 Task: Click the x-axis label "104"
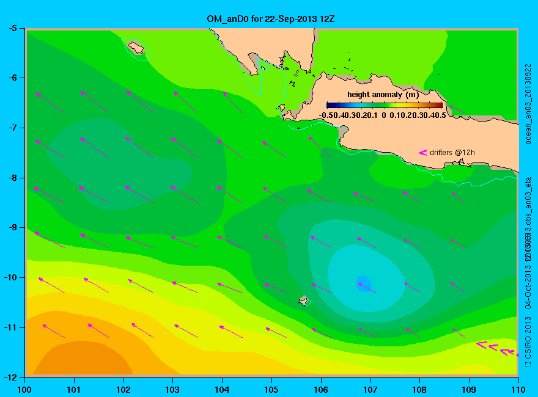[222, 390]
